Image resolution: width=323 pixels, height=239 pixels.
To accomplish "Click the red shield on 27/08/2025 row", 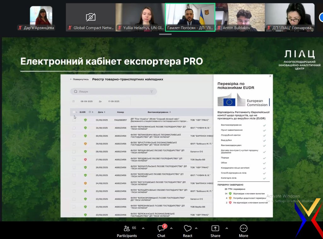I will tap(85, 159).
